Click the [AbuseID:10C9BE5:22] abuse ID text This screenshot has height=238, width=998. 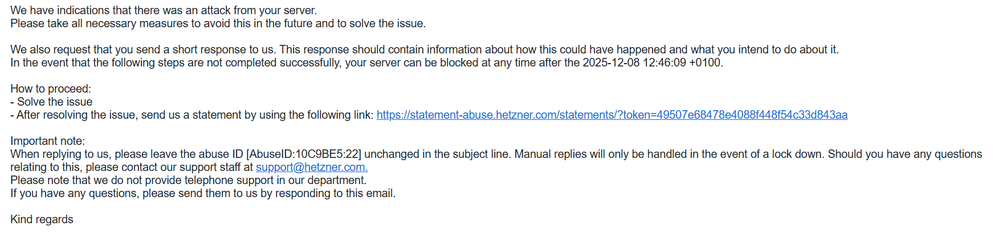(303, 154)
